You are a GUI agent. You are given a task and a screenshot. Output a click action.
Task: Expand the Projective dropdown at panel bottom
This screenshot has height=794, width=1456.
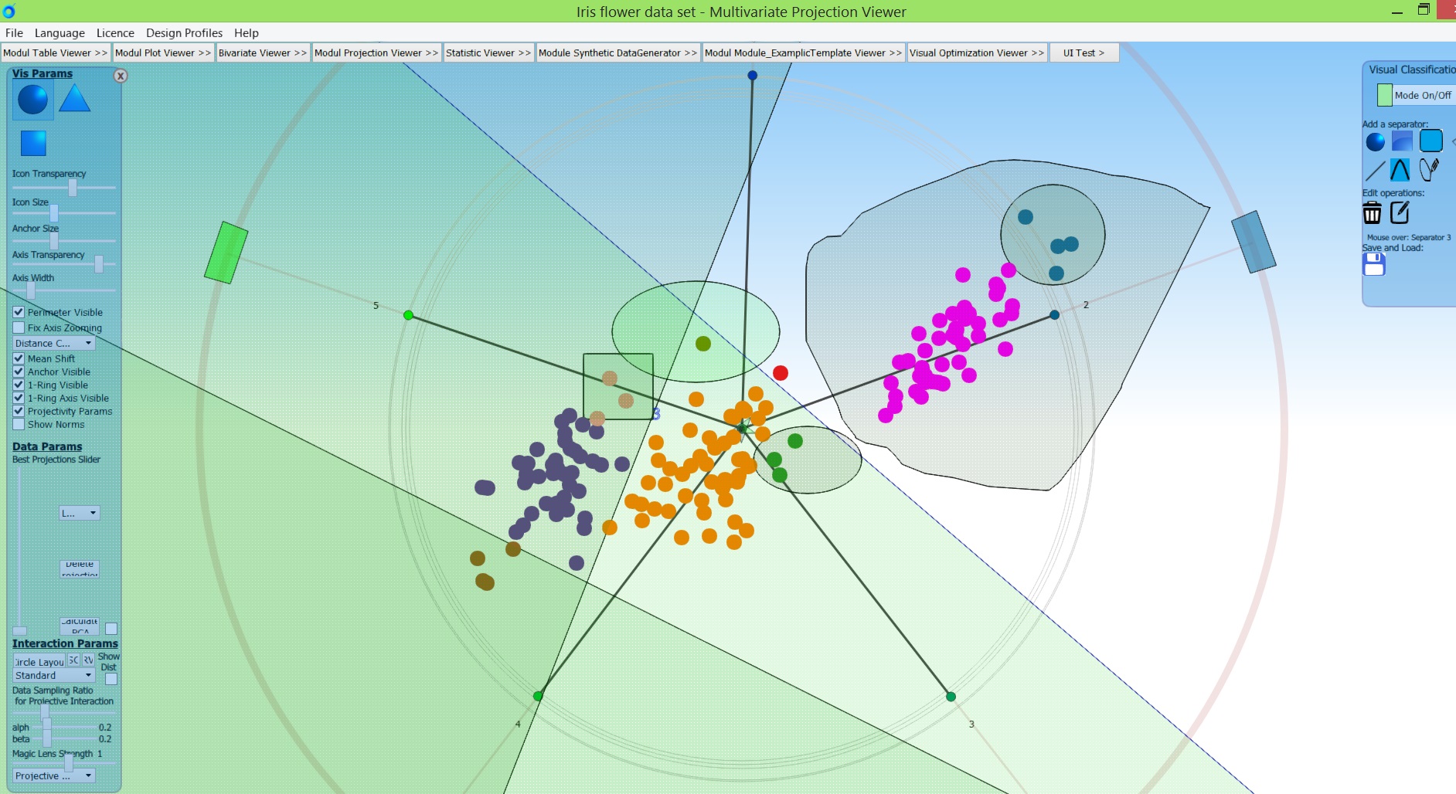coord(53,775)
